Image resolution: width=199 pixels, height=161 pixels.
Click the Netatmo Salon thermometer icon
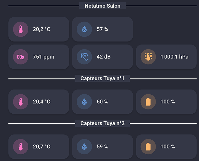(x=20, y=29)
